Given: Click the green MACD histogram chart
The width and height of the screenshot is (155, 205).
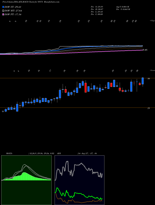Looking at the screenshot, I should pyautogui.click(x=26, y=180).
